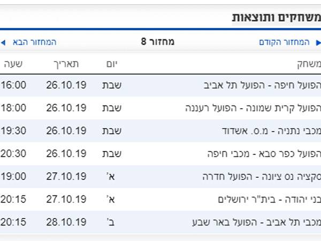
Task: Open the הפועל כפר סבא - מכבי חיפה match
Action: [264, 154]
